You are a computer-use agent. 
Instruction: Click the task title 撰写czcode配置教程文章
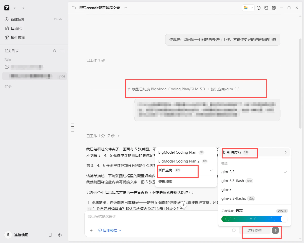99,8
